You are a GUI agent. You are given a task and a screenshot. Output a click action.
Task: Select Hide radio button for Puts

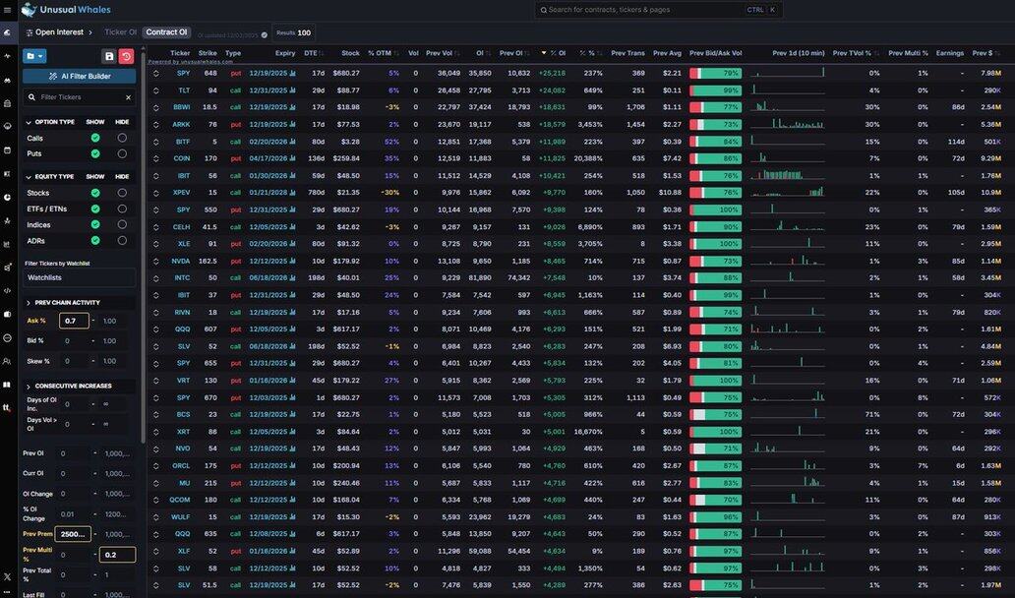pyautogui.click(x=122, y=153)
